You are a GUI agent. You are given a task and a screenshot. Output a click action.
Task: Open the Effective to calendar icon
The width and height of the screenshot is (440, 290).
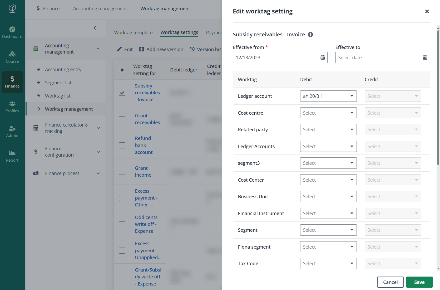tap(425, 57)
